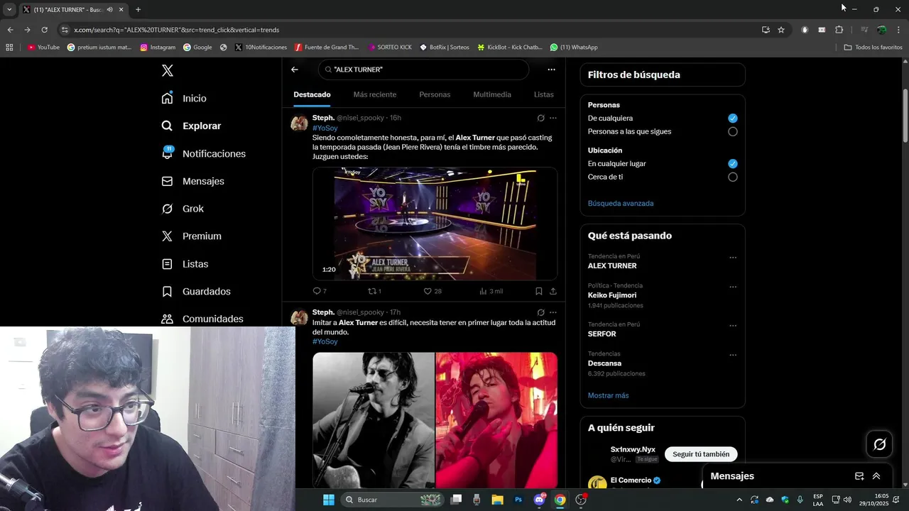Select the En cualquier lugar option
The image size is (909, 511).
[733, 164]
